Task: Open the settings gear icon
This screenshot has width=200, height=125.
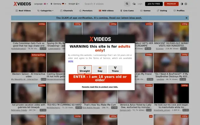Action: pyautogui.click(x=186, y=4)
